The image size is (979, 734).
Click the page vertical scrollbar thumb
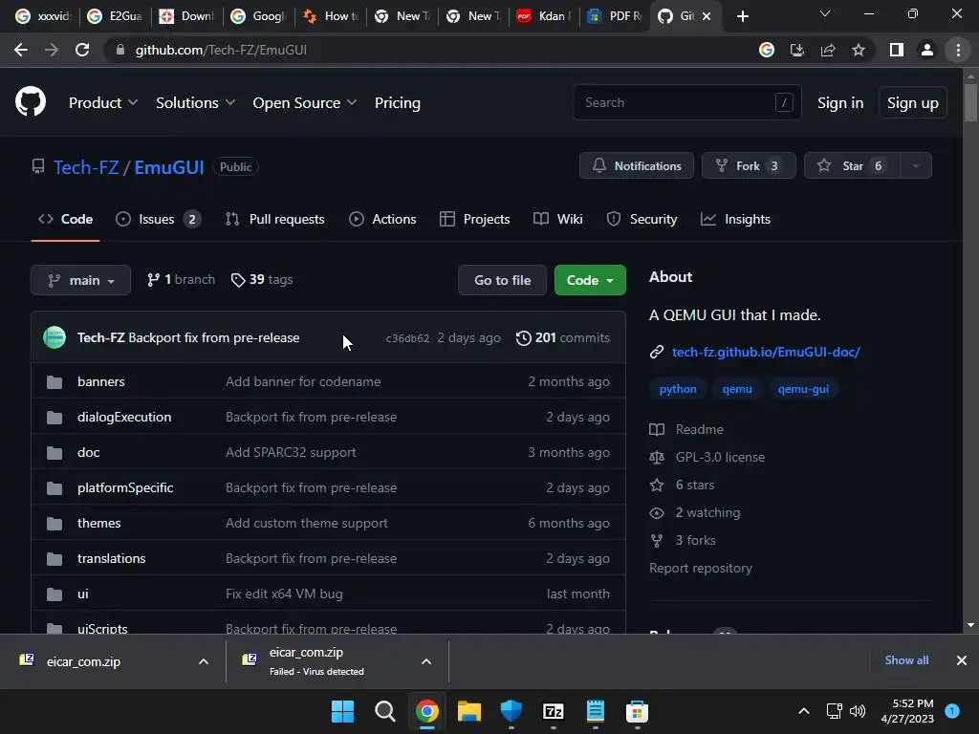click(970, 101)
